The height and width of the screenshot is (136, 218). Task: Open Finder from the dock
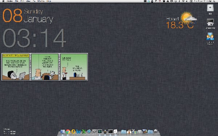(x=62, y=131)
